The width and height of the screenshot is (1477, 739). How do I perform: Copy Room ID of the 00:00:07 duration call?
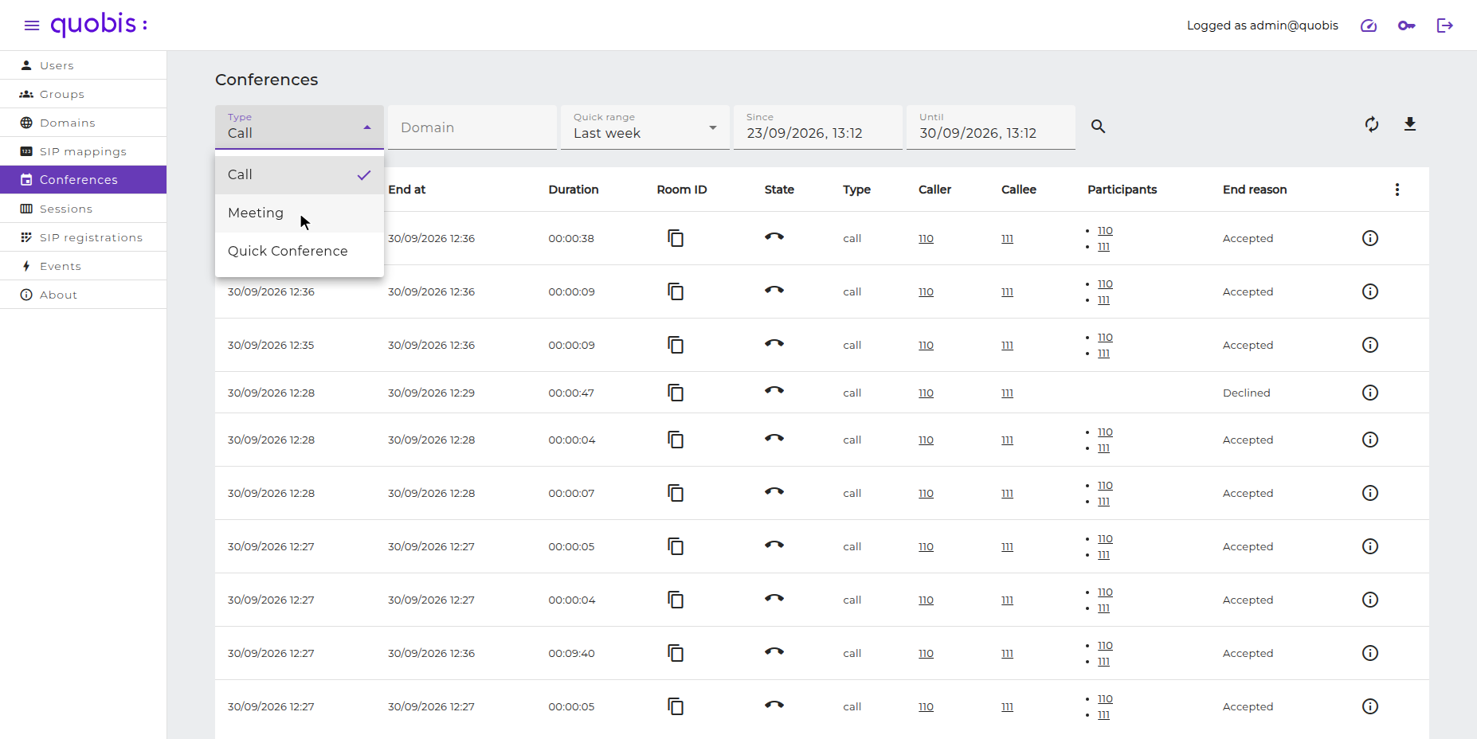(676, 493)
